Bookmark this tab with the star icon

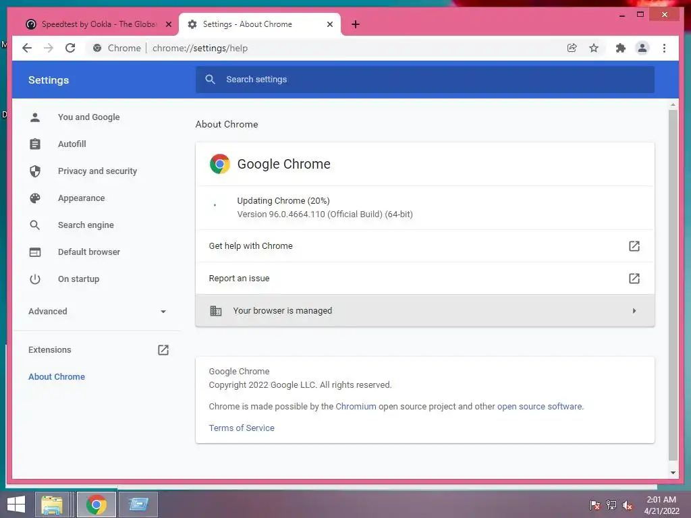pyautogui.click(x=594, y=48)
